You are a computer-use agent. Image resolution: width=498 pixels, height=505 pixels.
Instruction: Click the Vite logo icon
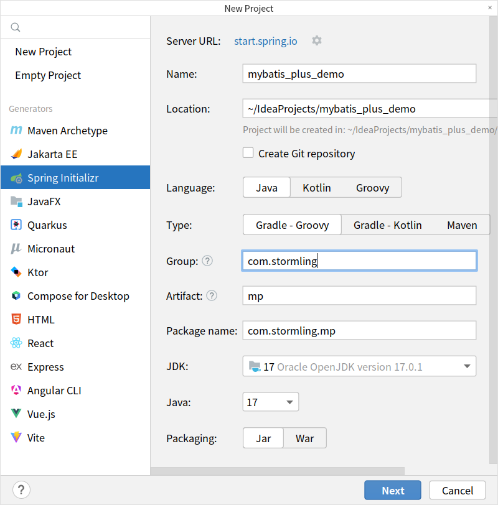[16, 437]
